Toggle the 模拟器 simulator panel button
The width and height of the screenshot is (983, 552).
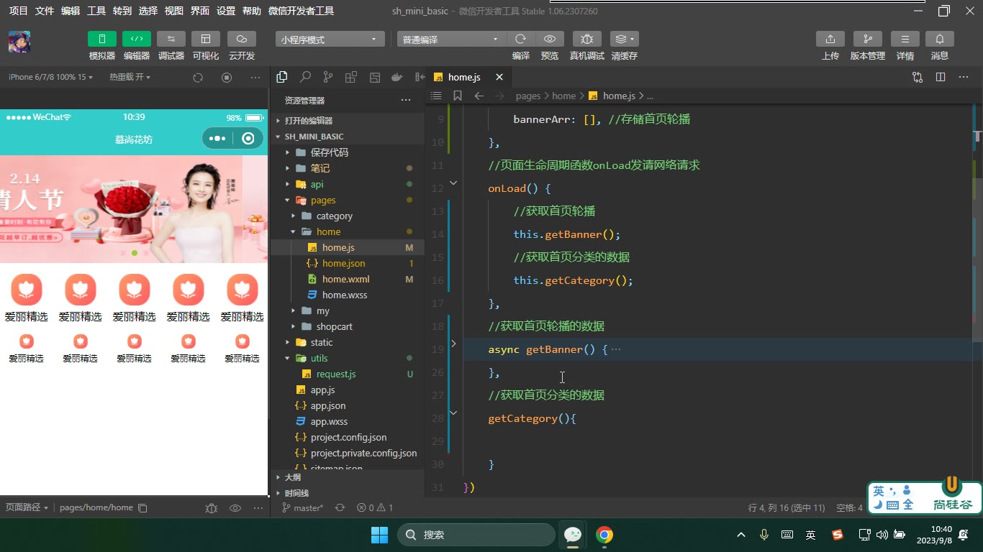[101, 39]
